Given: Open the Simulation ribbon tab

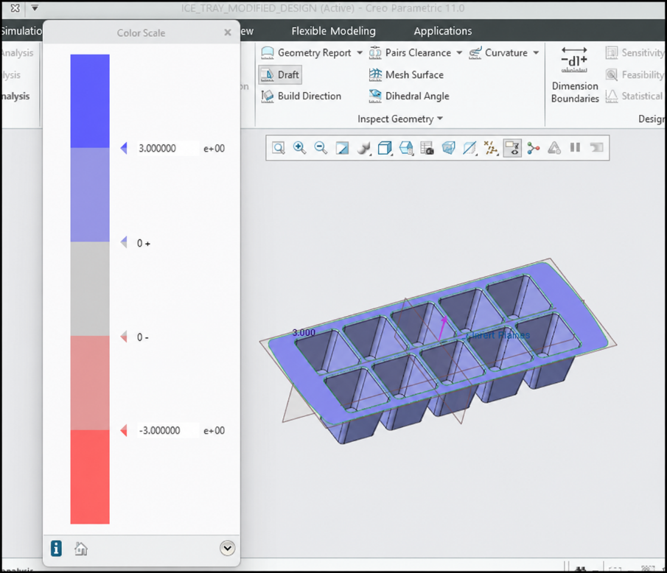Looking at the screenshot, I should [x=21, y=31].
